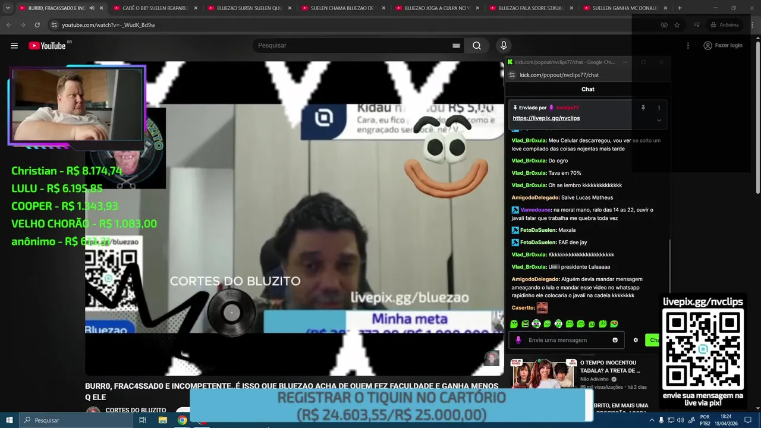Open the emoji picker smiley in chat input
Screen dimensions: 761x428
[x=615, y=340]
